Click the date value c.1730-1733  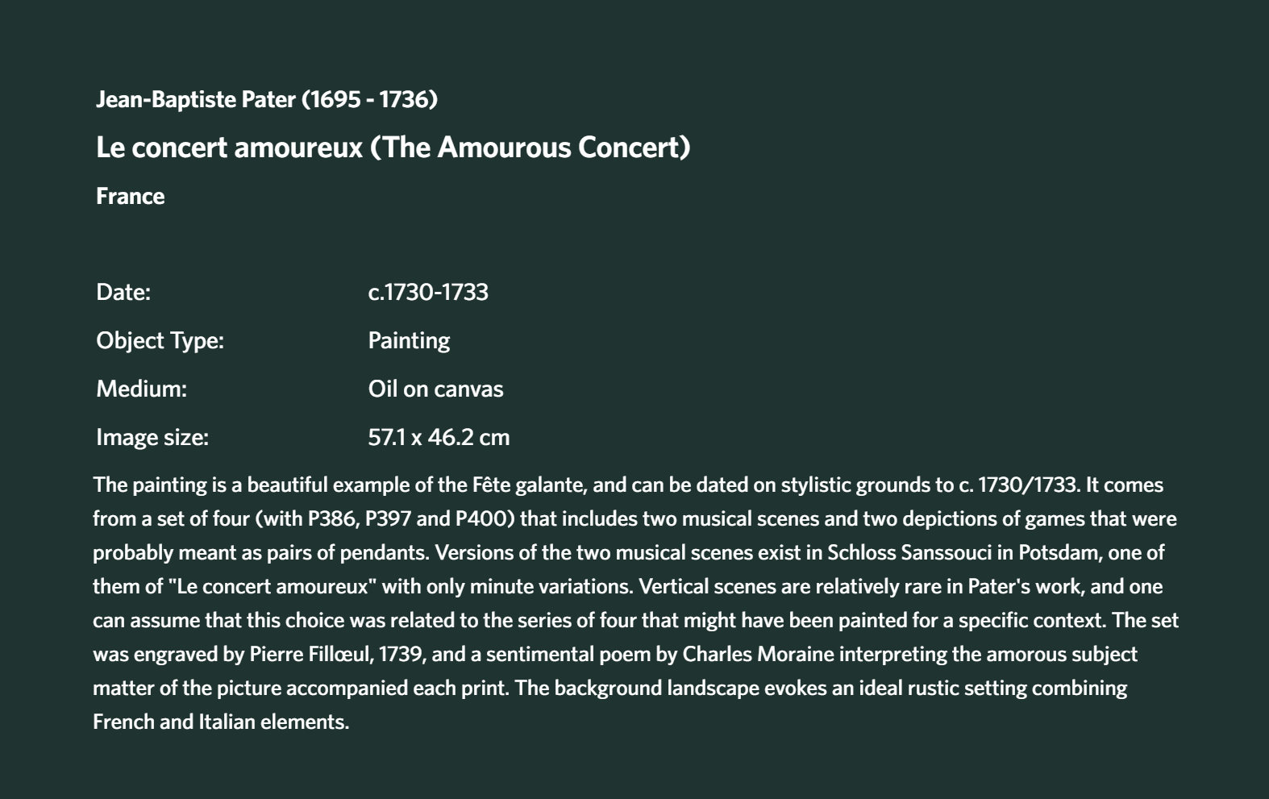pos(428,292)
